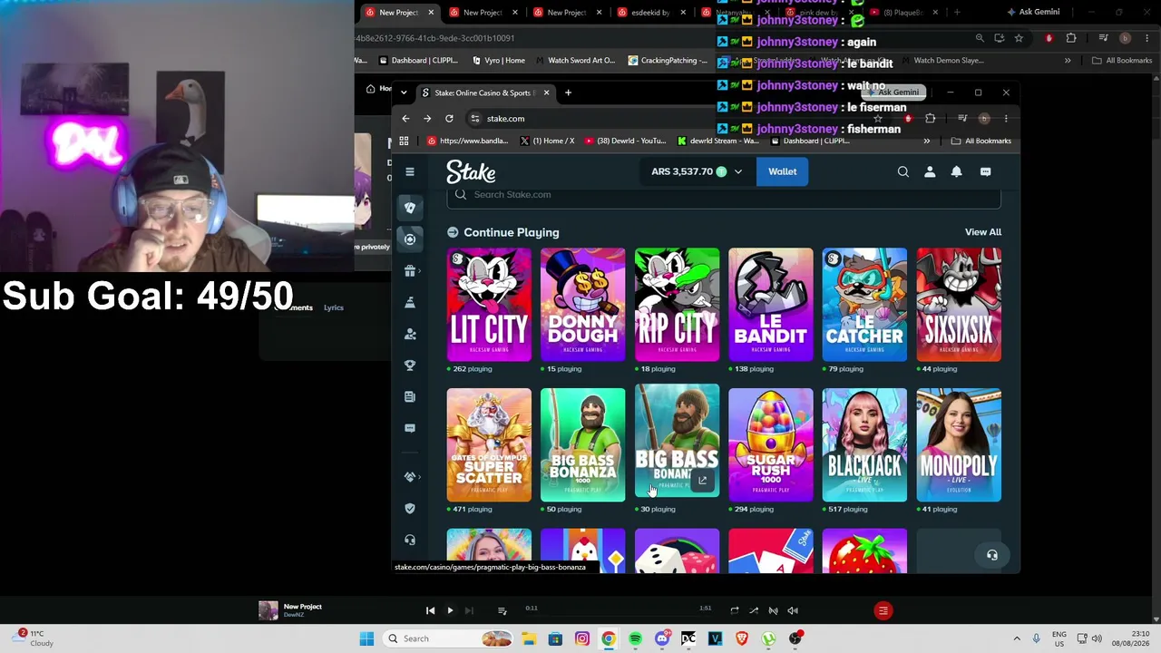The height and width of the screenshot is (653, 1161).
Task: Open the Le Catcher game thumbnail
Action: 864,305
